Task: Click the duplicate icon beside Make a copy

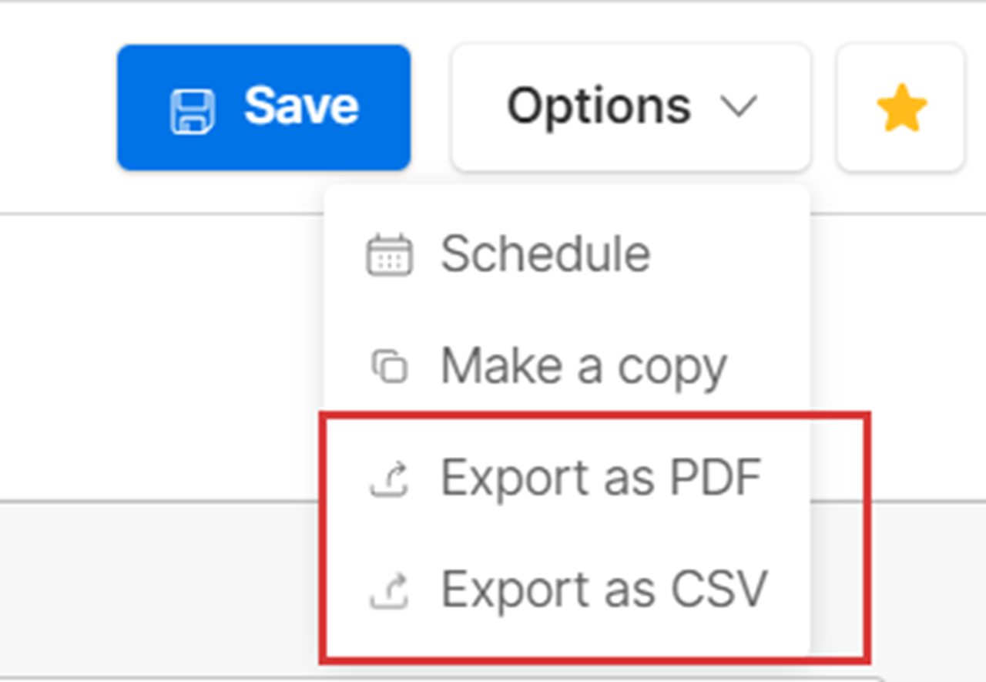Action: 389,366
